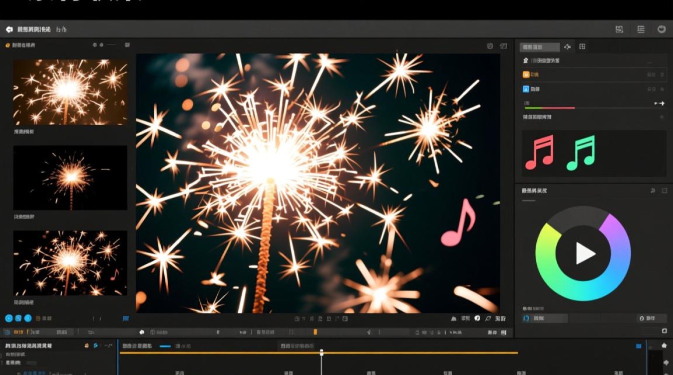Click the triangle-shaped icon under the preview's right side

pos(454,318)
